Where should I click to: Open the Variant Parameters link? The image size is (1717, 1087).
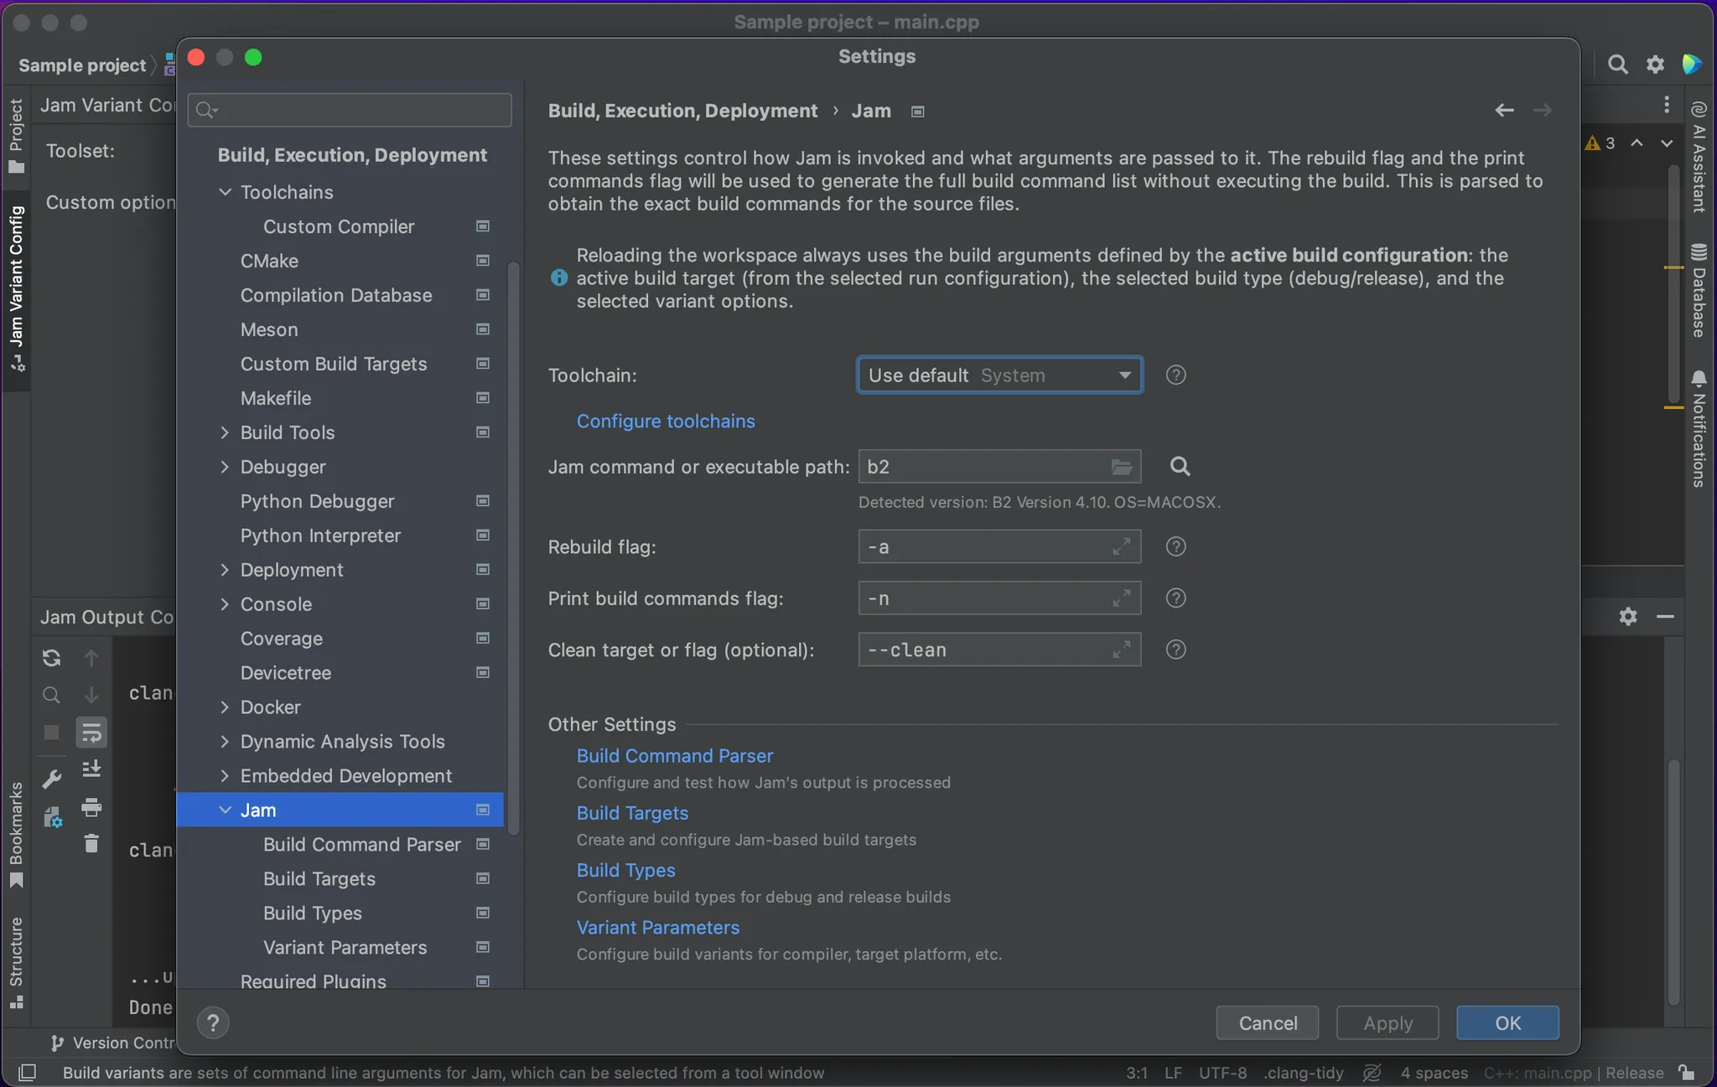[658, 928]
